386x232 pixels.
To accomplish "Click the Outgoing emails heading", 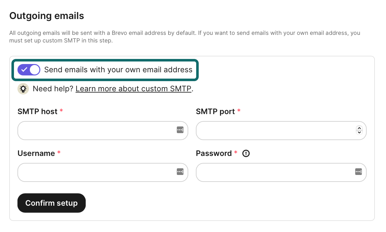I will pyautogui.click(x=47, y=16).
